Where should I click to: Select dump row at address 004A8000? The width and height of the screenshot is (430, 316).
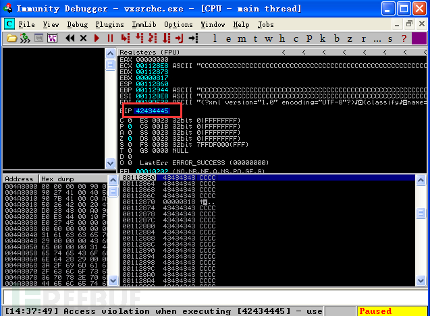55,187
